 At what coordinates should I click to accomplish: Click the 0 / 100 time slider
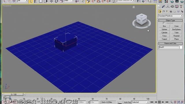(x=14, y=94)
